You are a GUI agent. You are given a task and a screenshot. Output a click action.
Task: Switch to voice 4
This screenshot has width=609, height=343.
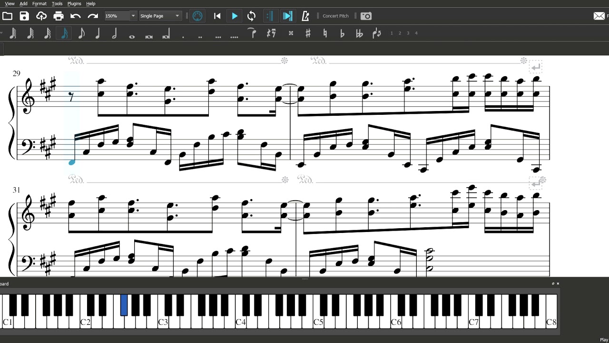(416, 33)
